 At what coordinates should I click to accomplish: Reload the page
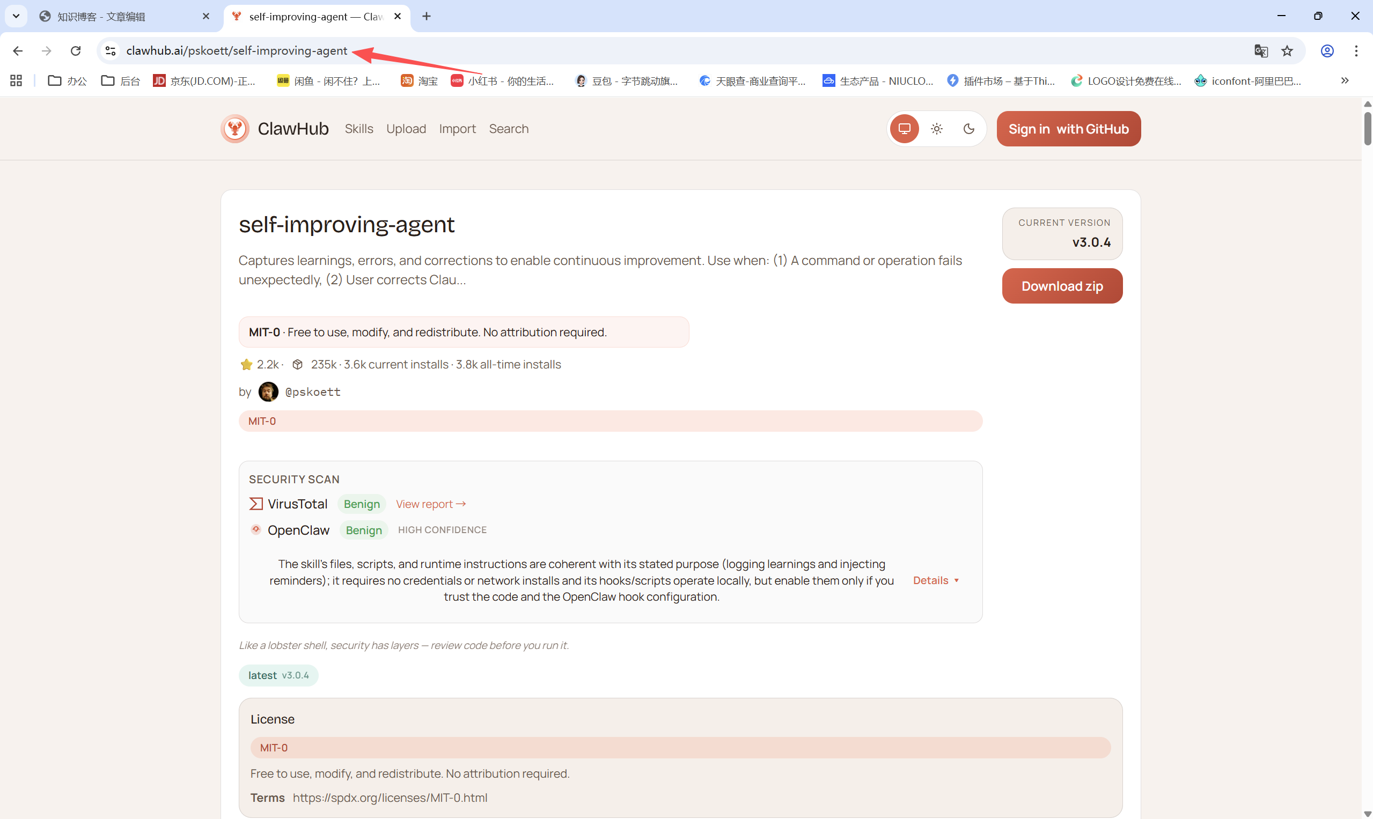coord(76,51)
